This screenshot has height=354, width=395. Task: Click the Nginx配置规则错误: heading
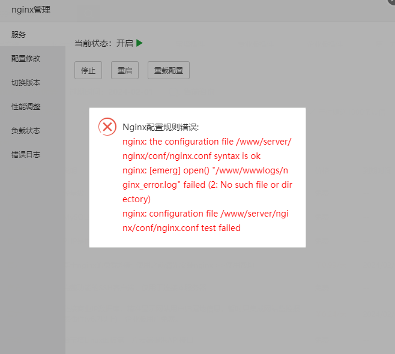[x=161, y=127]
